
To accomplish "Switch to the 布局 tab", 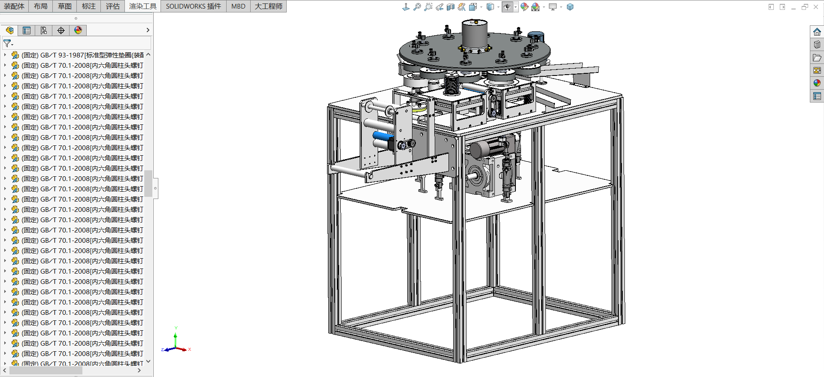I will pyautogui.click(x=41, y=6).
